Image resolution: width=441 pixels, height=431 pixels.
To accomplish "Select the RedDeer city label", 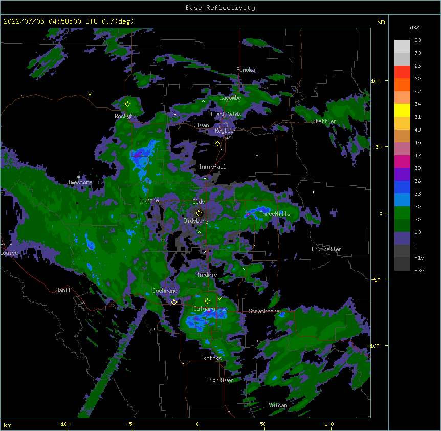I will (x=225, y=131).
